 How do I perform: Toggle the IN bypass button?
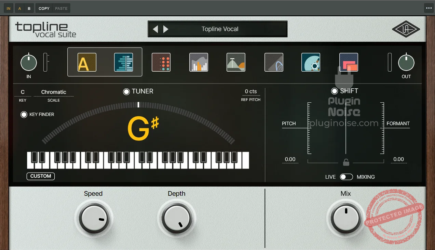click(8, 8)
